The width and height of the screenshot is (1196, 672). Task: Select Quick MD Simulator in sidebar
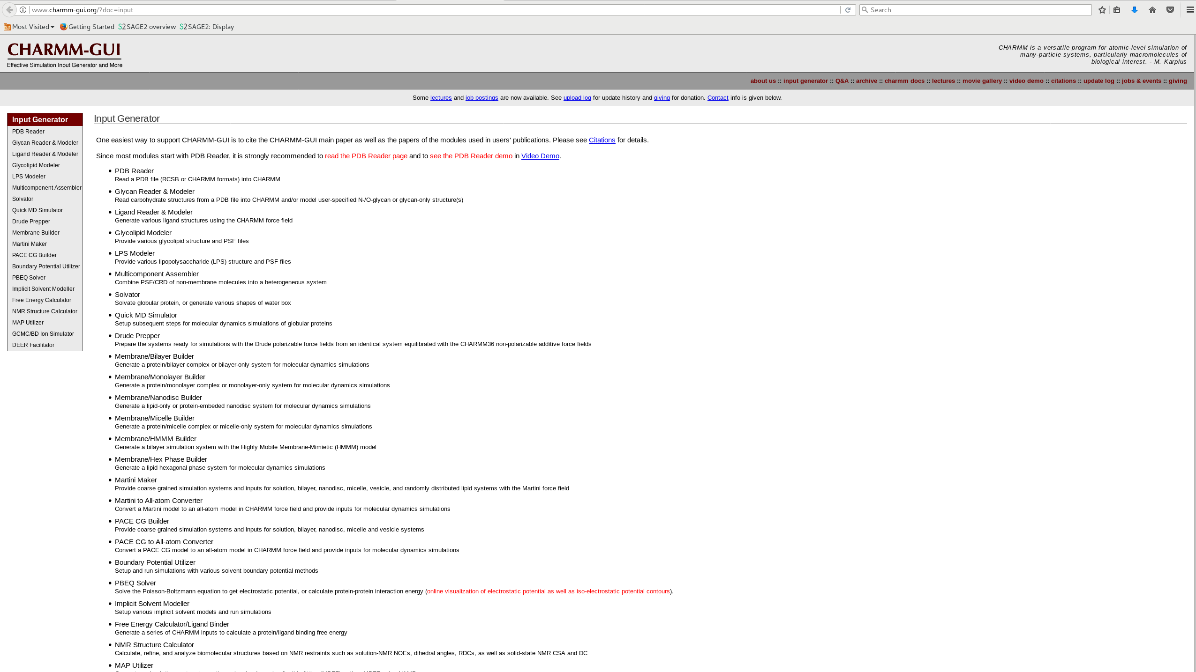coord(38,210)
